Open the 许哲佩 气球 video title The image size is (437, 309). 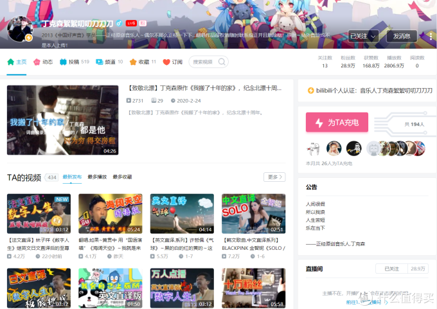pyautogui.click(x=182, y=244)
